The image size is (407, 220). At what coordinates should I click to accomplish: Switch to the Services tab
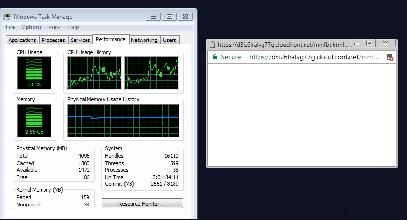pos(80,40)
